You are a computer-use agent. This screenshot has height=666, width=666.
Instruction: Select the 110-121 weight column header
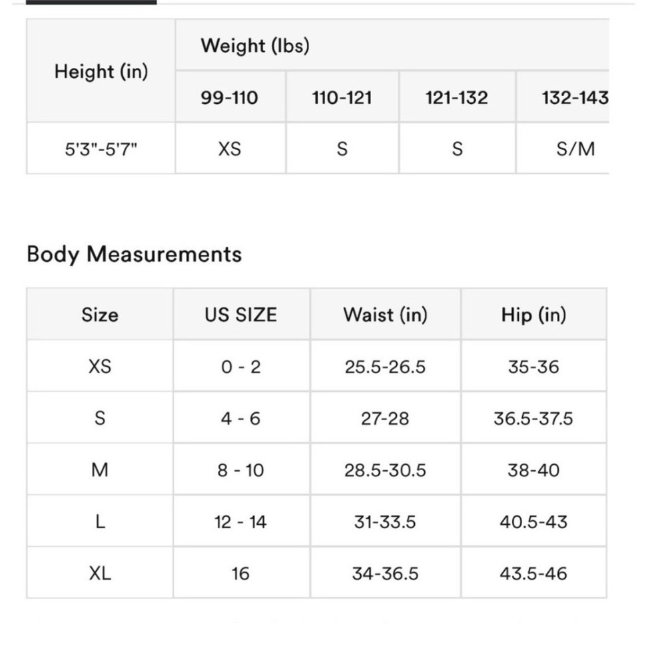[x=342, y=97]
